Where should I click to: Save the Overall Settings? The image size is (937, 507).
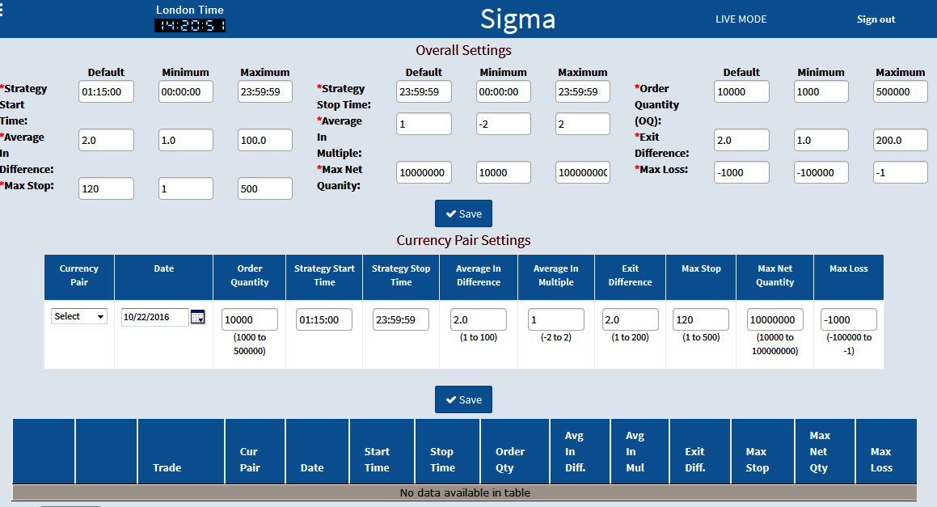(463, 213)
